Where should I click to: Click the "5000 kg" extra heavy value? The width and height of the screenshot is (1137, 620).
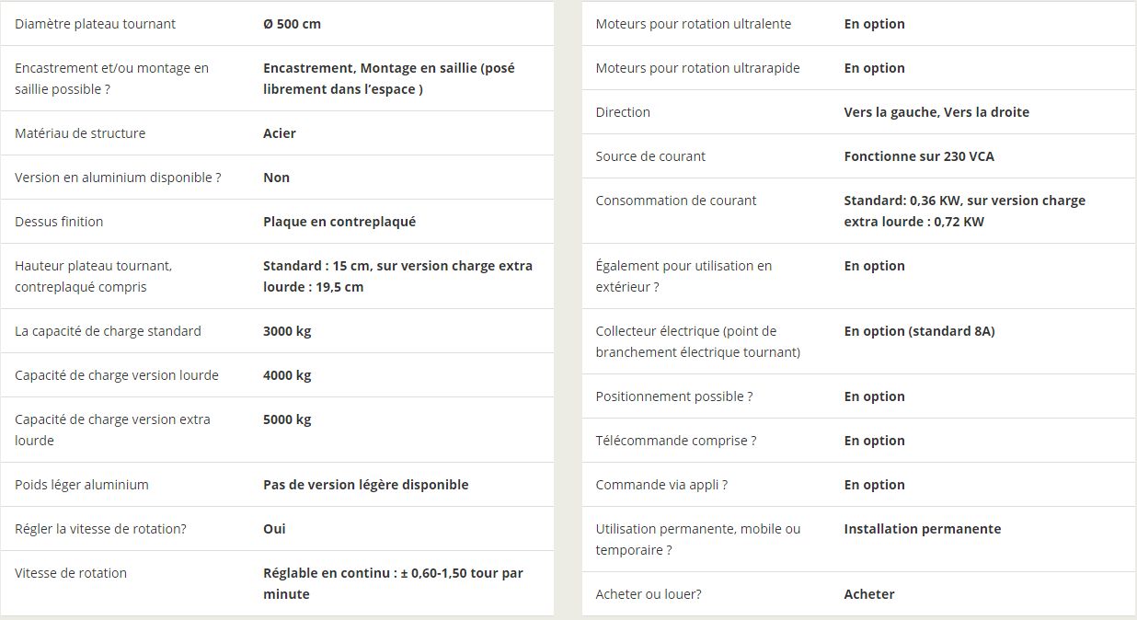[287, 419]
